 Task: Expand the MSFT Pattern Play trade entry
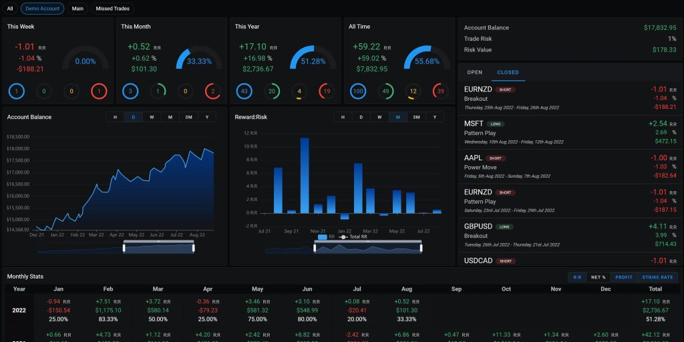[570, 132]
